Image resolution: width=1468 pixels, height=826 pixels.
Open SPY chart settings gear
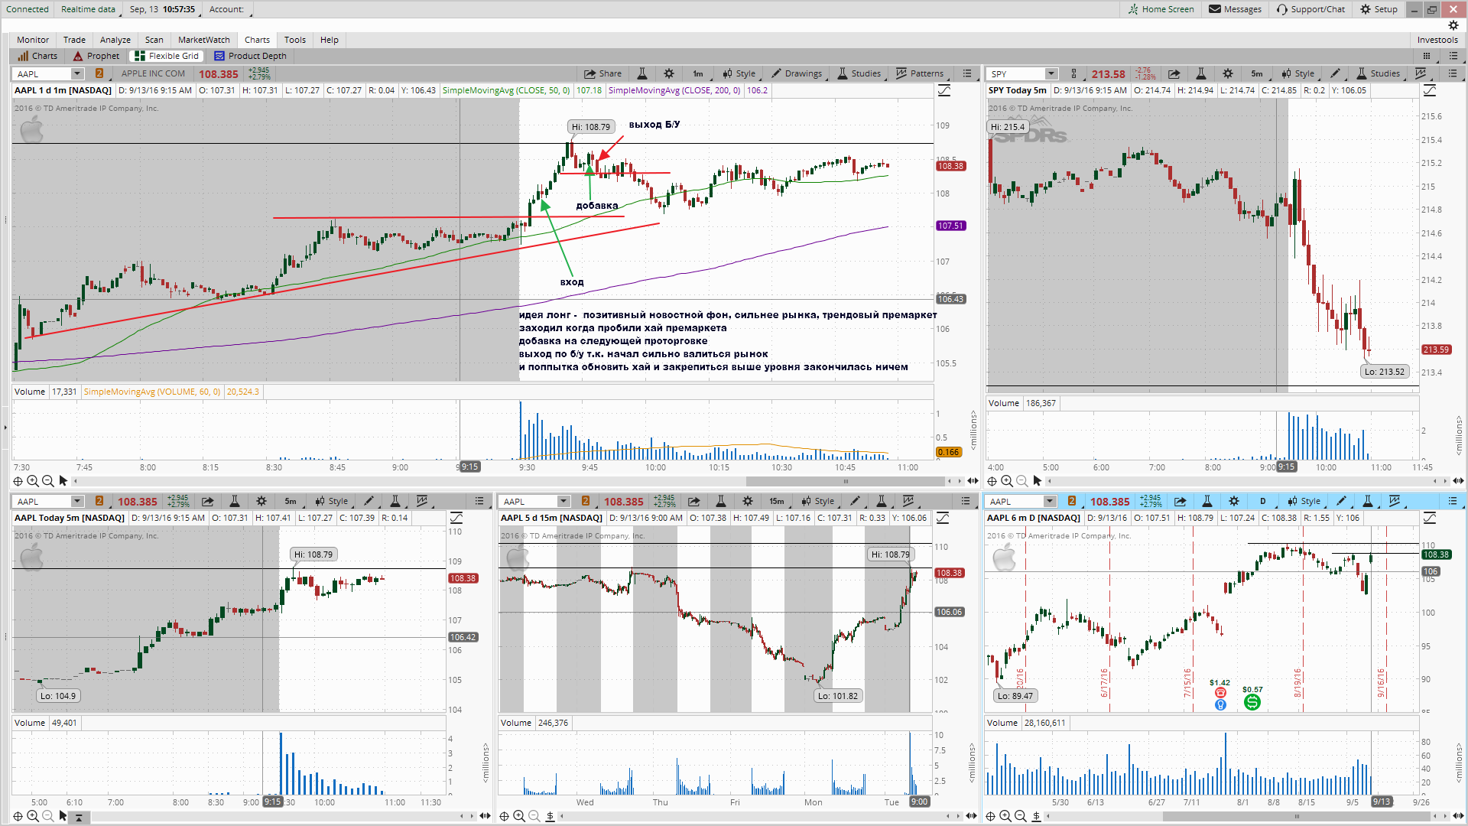point(1228,73)
